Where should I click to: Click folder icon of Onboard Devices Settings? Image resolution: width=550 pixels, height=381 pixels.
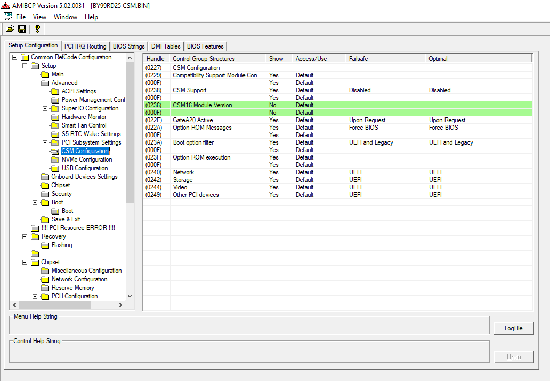click(45, 177)
